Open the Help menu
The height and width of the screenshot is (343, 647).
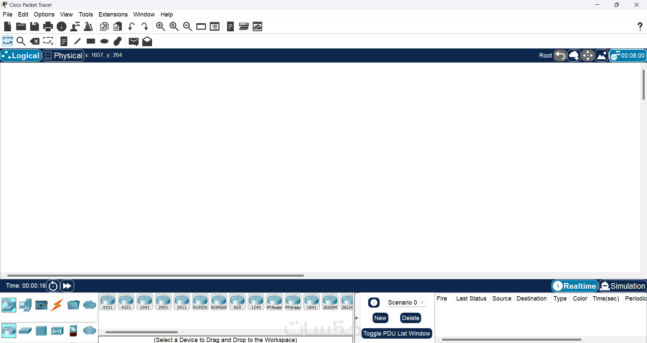pyautogui.click(x=167, y=14)
